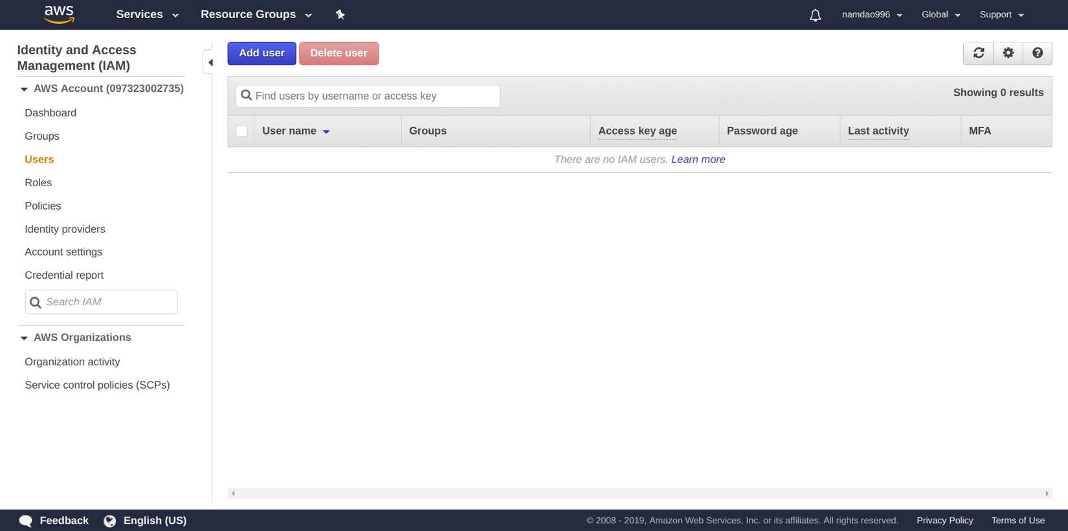1068x531 pixels.
Task: Go to Roles in the sidebar
Action: point(38,182)
